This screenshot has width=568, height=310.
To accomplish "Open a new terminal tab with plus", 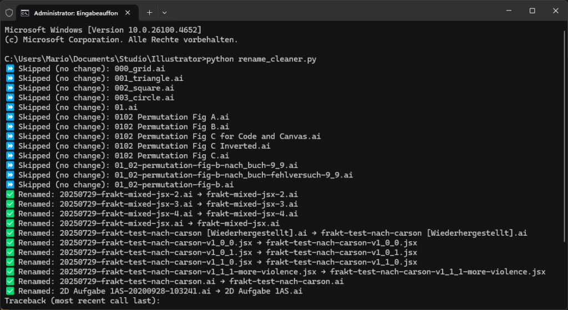I will [x=149, y=13].
